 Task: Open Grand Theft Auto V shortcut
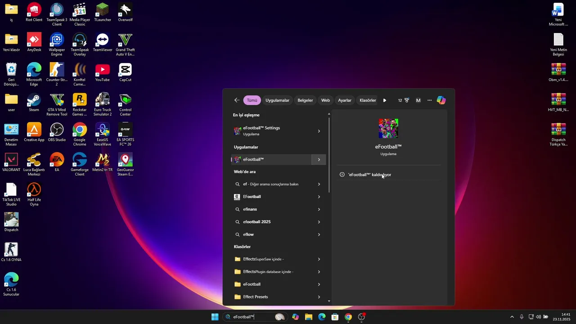tap(125, 45)
